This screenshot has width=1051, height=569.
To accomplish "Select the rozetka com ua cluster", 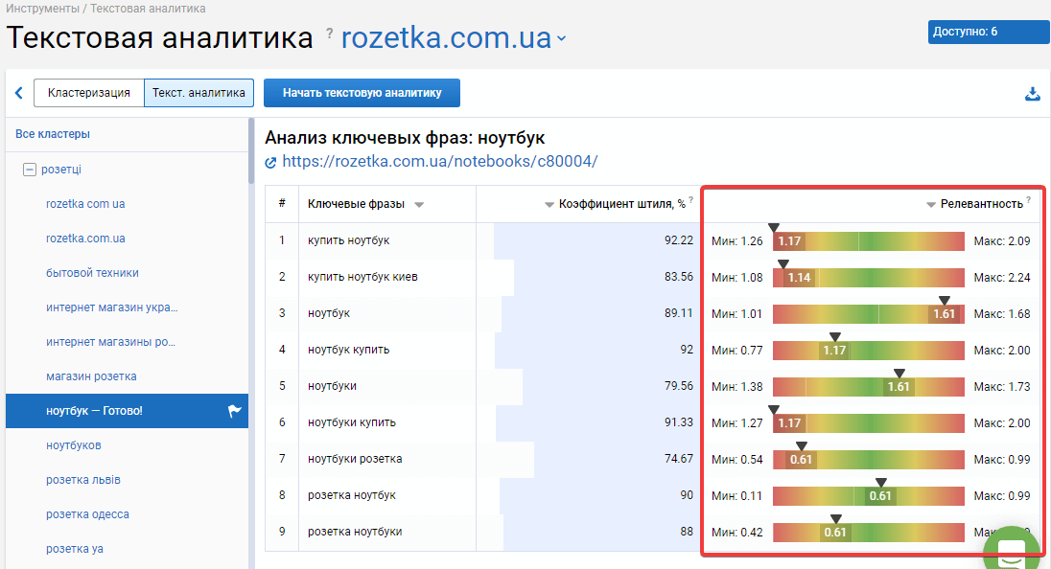I will [85, 203].
